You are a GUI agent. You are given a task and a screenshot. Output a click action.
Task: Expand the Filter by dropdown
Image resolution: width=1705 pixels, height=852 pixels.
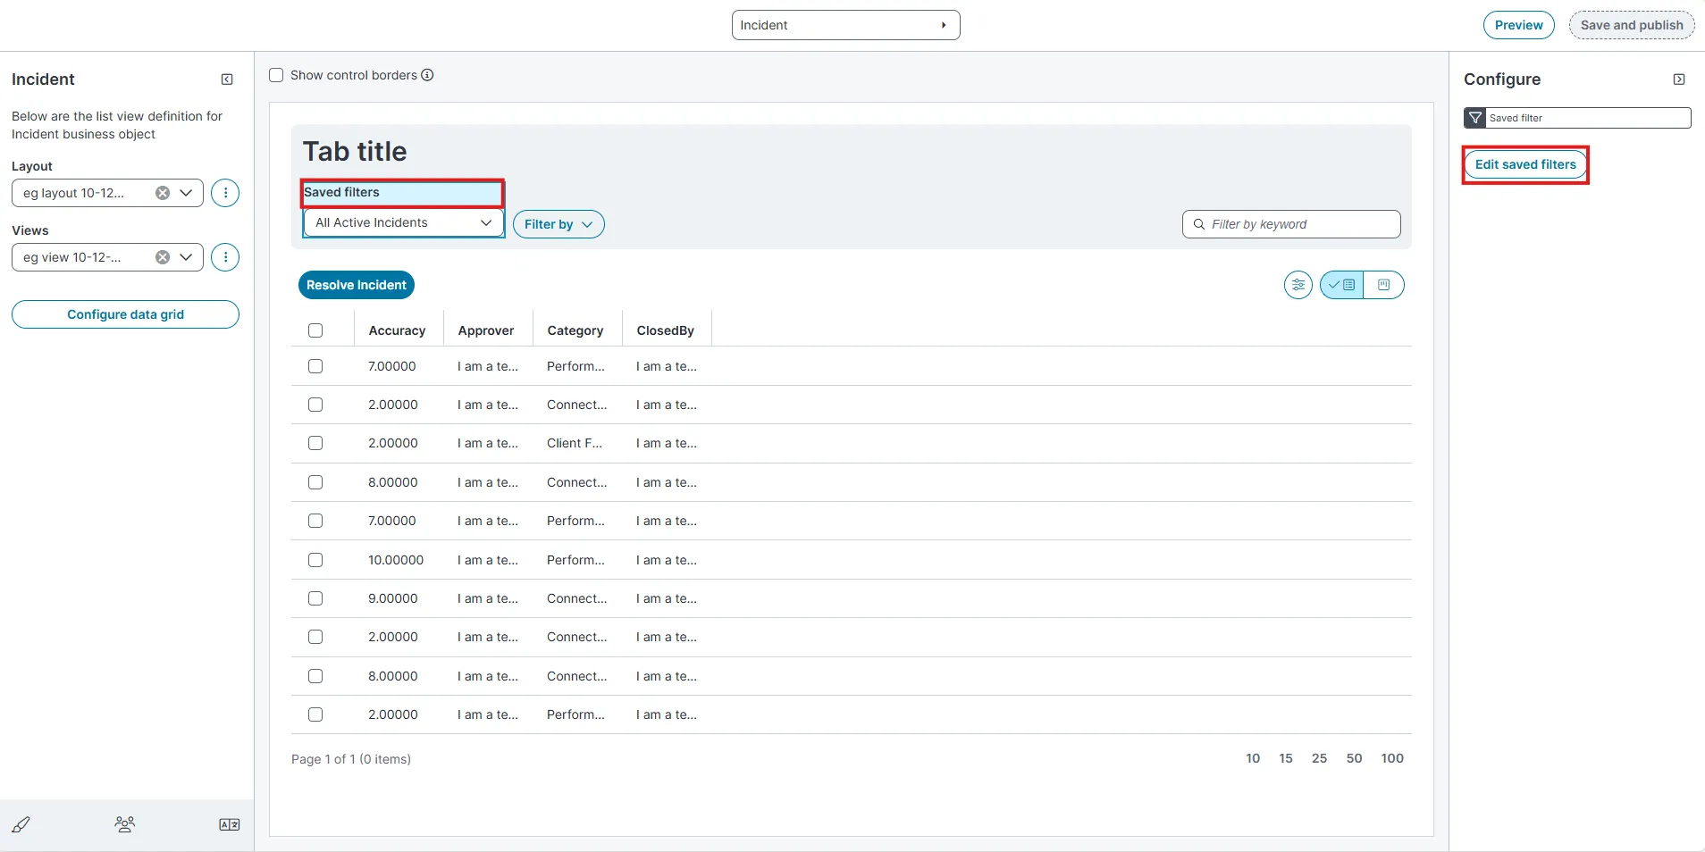click(x=559, y=224)
